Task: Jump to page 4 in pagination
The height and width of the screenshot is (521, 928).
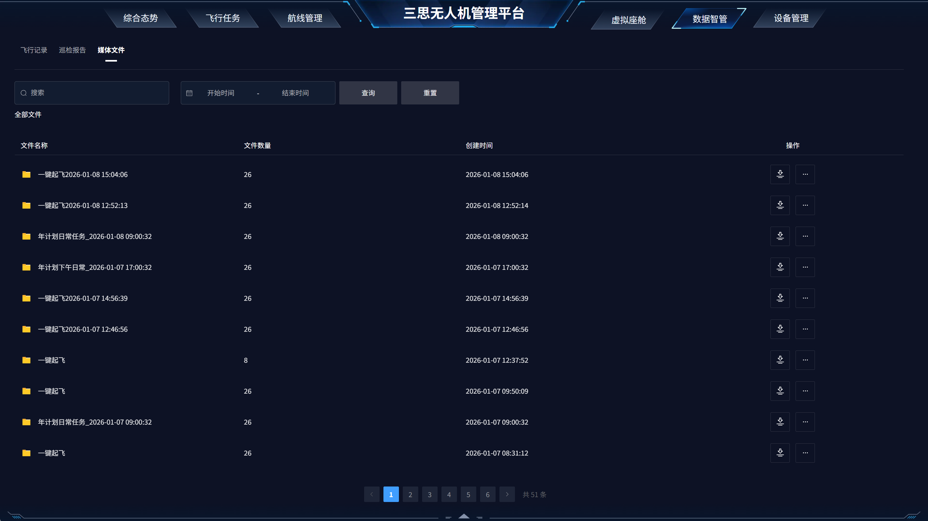Action: [x=449, y=494]
